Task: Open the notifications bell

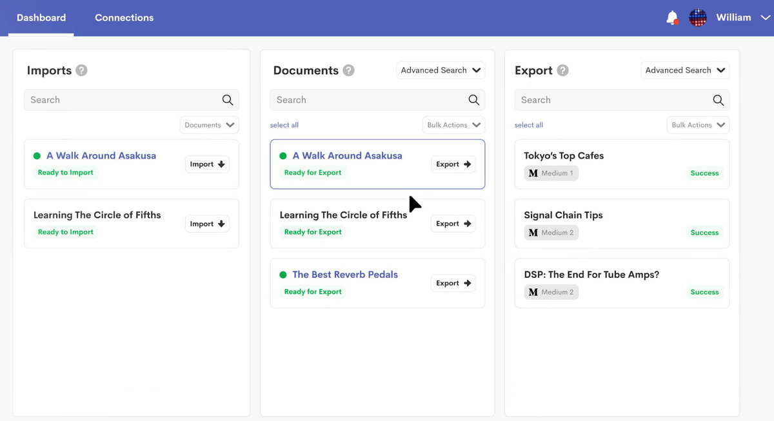Action: point(672,17)
